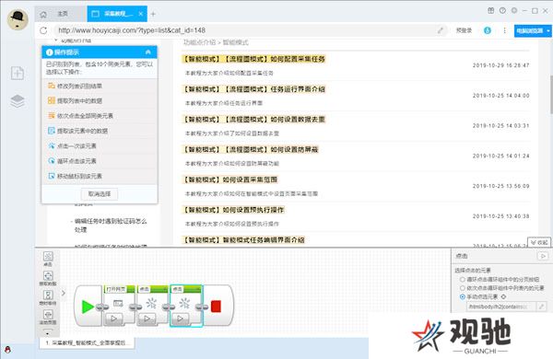Add a new tab with plus button

pos(153,14)
